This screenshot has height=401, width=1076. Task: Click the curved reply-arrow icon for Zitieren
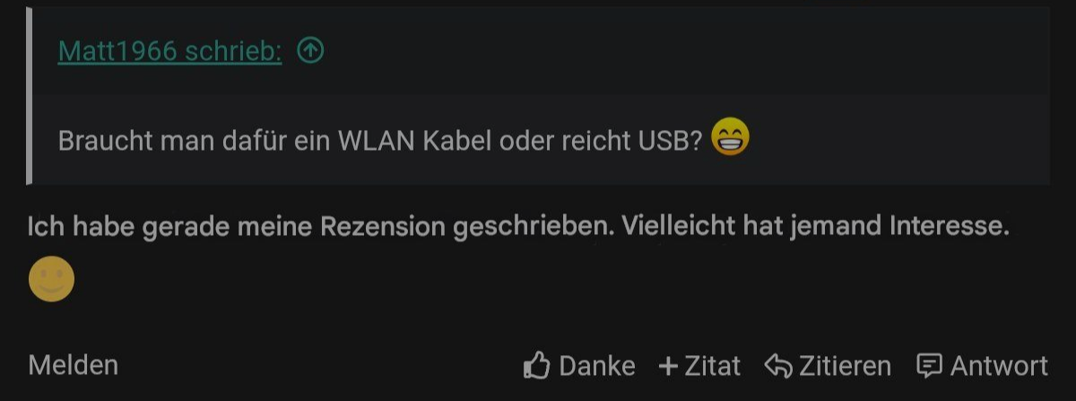tap(777, 366)
